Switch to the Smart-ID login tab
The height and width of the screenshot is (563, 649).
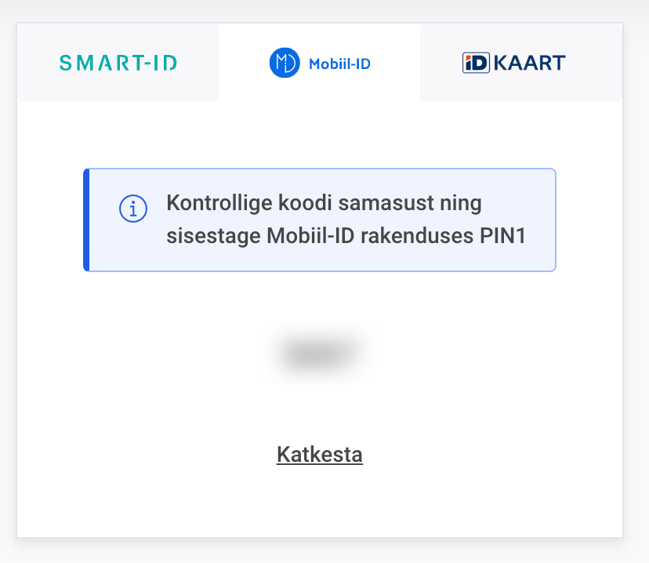tap(118, 63)
